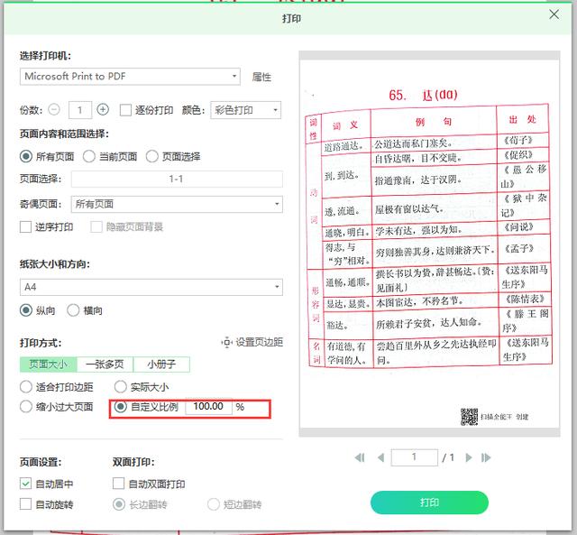Open the printer selection dropdown
The width and height of the screenshot is (577, 535).
point(130,76)
